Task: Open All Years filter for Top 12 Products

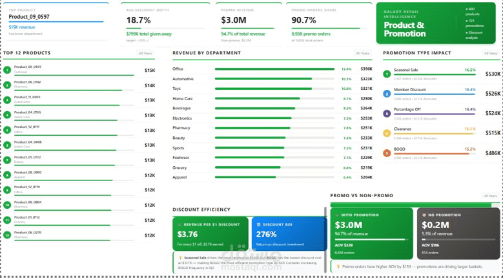Action: 145,53
